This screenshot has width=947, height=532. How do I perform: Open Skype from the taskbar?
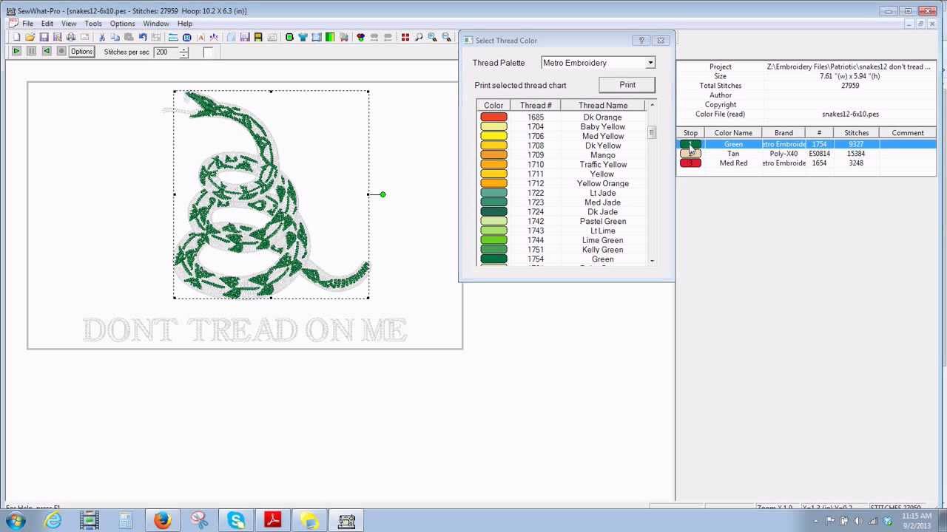point(236,521)
